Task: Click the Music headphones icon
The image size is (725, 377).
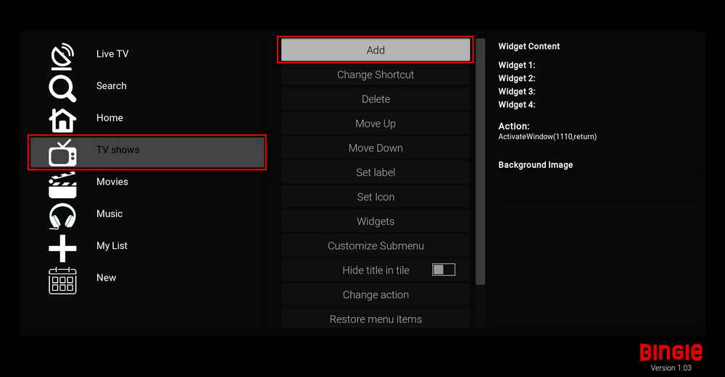Action: click(62, 216)
